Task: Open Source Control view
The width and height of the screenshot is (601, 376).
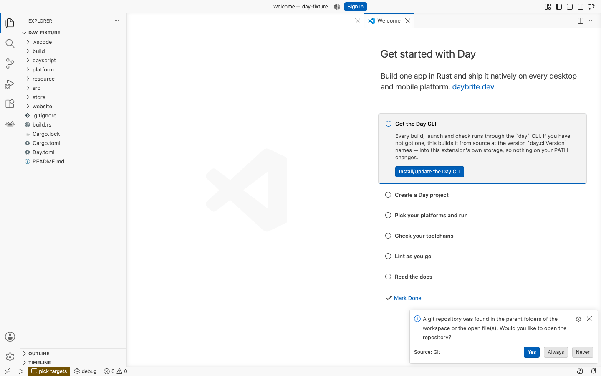Action: (10, 64)
